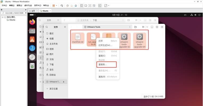Choose 打开 in the context menu
203x106 pixels.
point(108,41)
